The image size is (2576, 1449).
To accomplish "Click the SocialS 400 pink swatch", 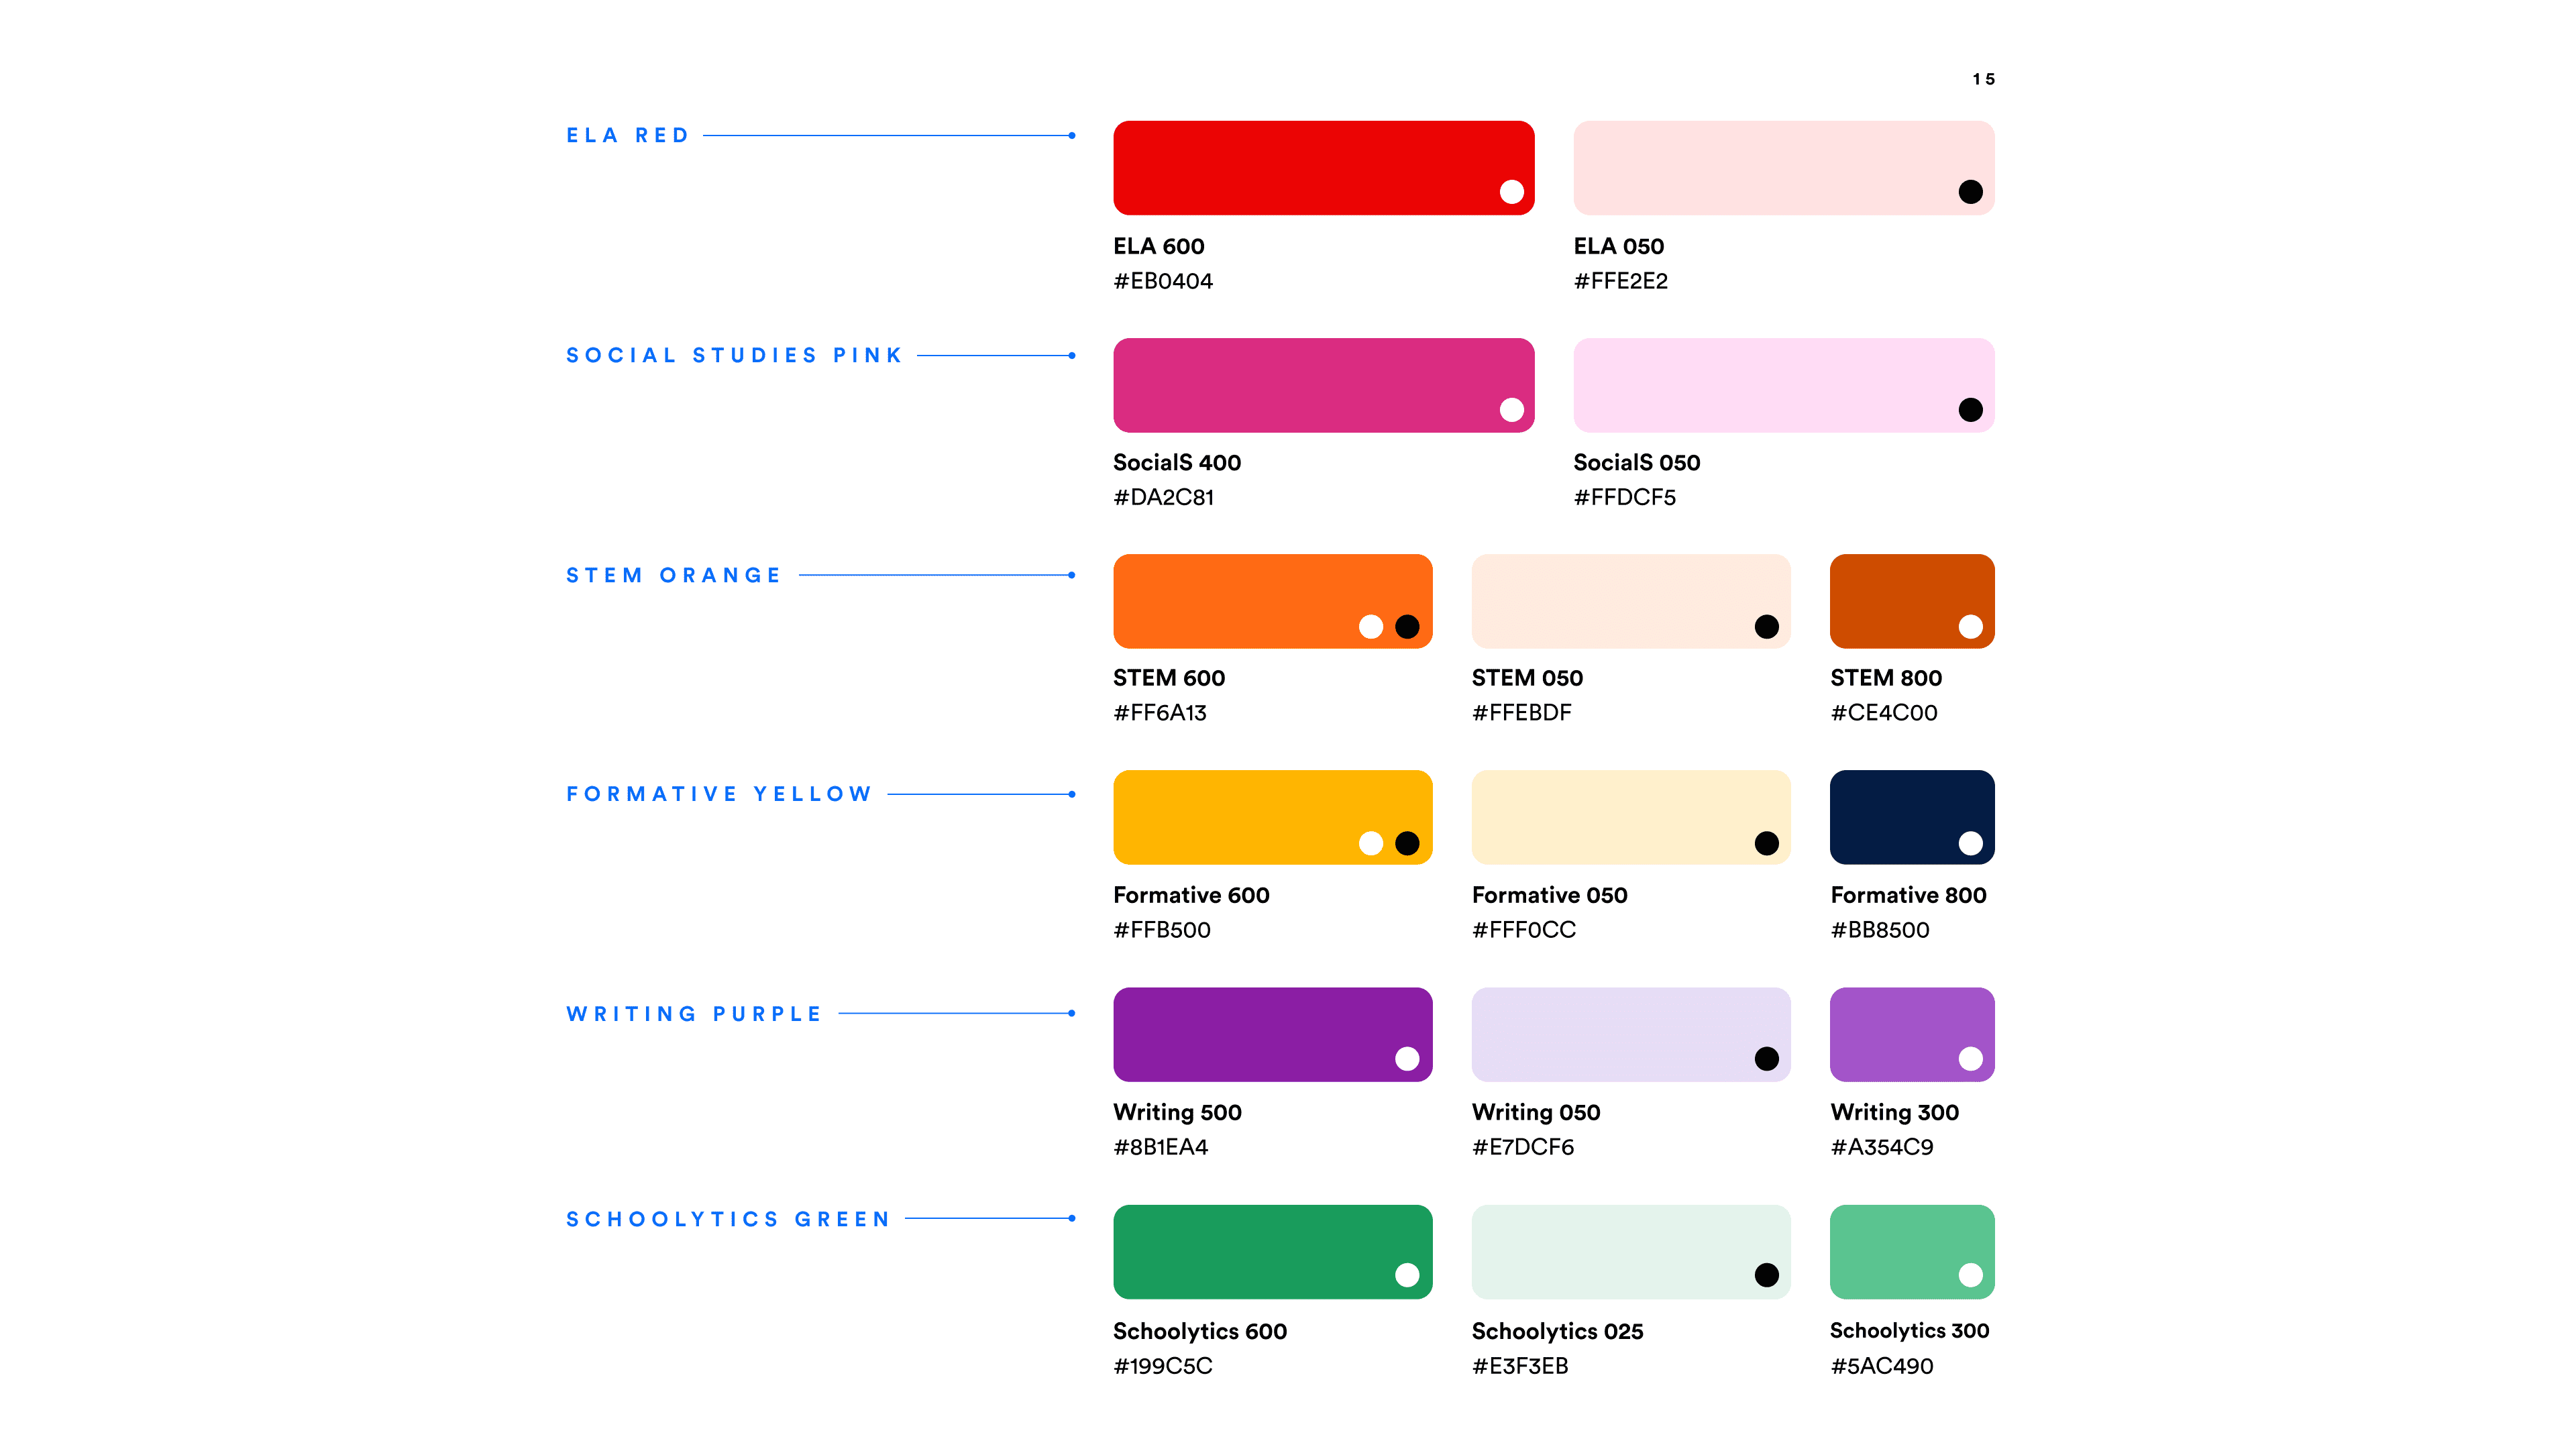I will (x=1323, y=385).
